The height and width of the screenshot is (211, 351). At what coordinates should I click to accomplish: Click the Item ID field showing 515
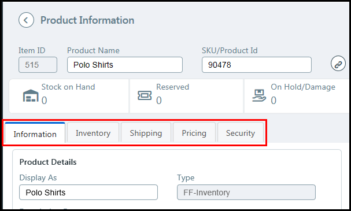[x=38, y=65]
